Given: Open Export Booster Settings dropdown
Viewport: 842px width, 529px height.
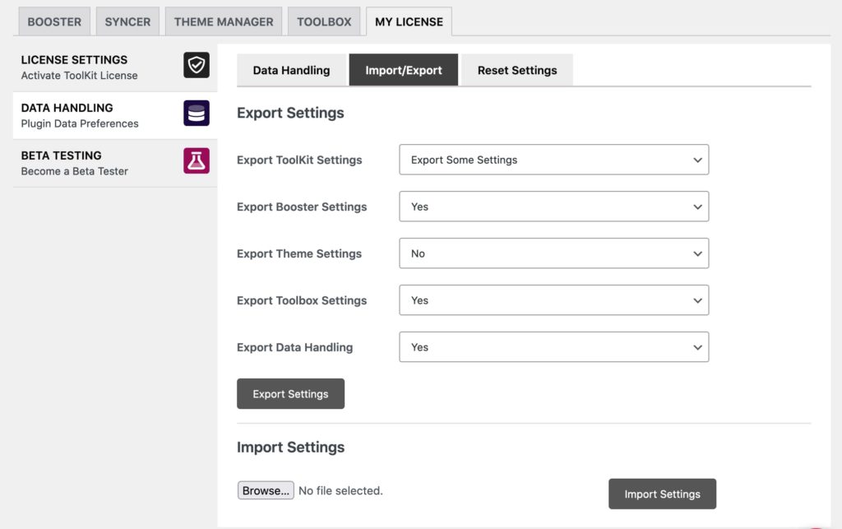Looking at the screenshot, I should coord(553,206).
